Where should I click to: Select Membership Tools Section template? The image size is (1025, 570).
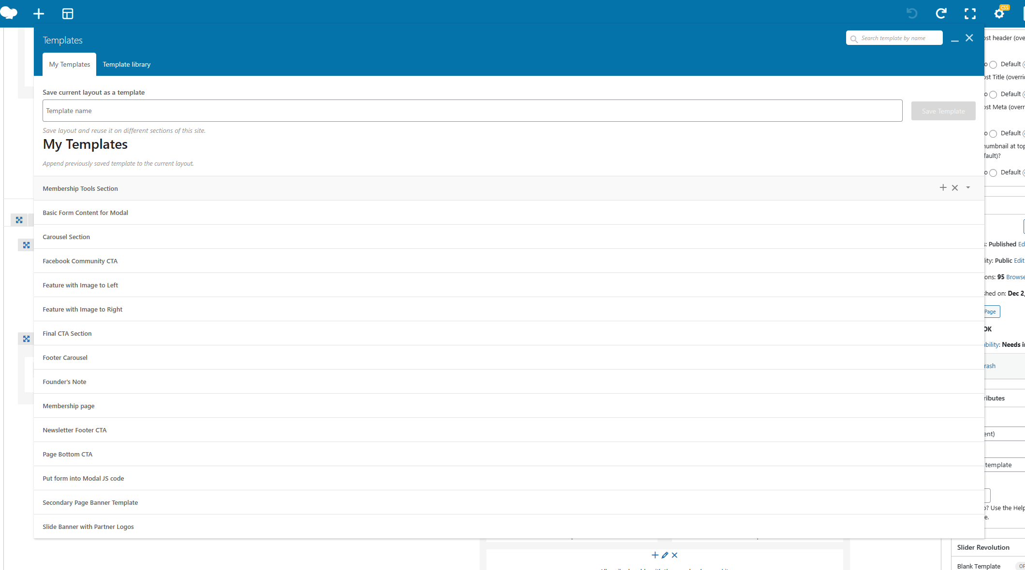(x=509, y=188)
